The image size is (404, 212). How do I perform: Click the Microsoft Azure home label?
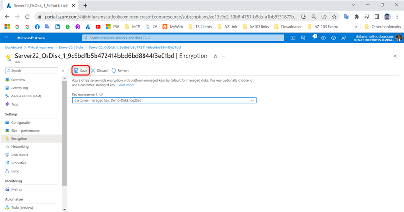tap(31, 38)
